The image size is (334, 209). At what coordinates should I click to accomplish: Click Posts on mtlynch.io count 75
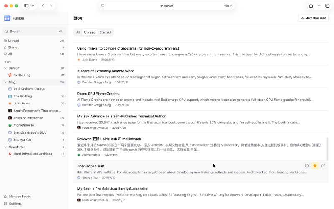click(x=63, y=118)
